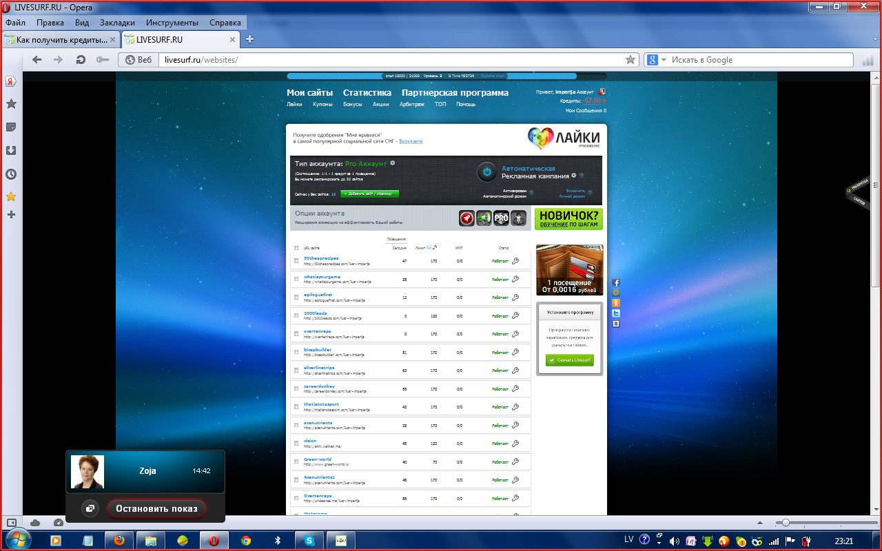
Task: Click the gear next to Pro Аккаунт
Action: 392,163
